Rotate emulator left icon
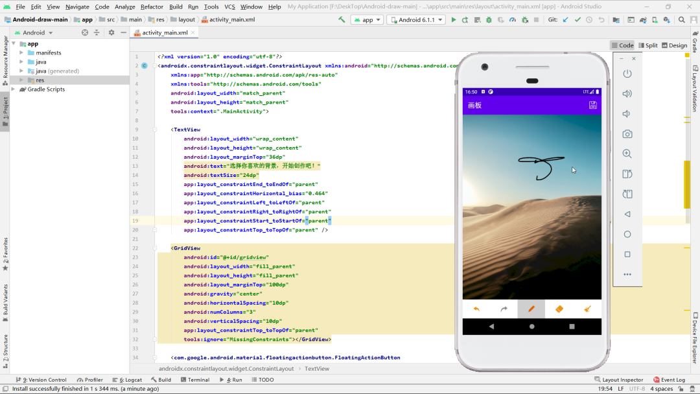Image resolution: width=700 pixels, height=394 pixels. [627, 174]
